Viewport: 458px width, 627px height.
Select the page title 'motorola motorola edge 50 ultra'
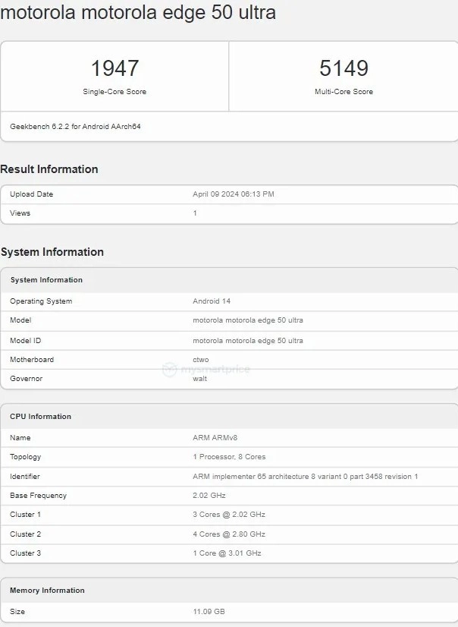click(138, 12)
